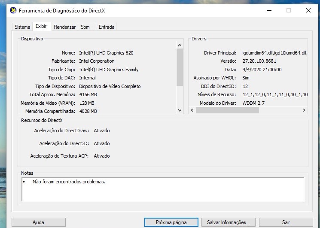320x228 pixels.
Task: Select text 'Intel(R) UHD Graphics 620'
Action: pyautogui.click(x=106, y=53)
